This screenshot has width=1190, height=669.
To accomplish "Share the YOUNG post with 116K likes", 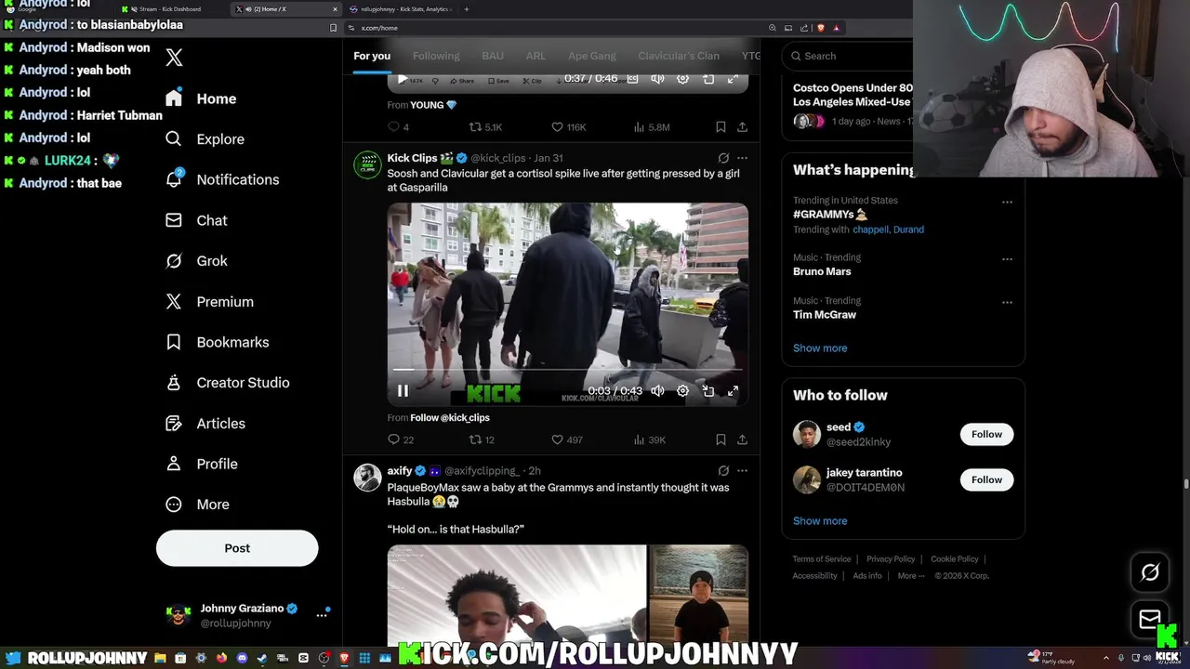I will tap(742, 126).
